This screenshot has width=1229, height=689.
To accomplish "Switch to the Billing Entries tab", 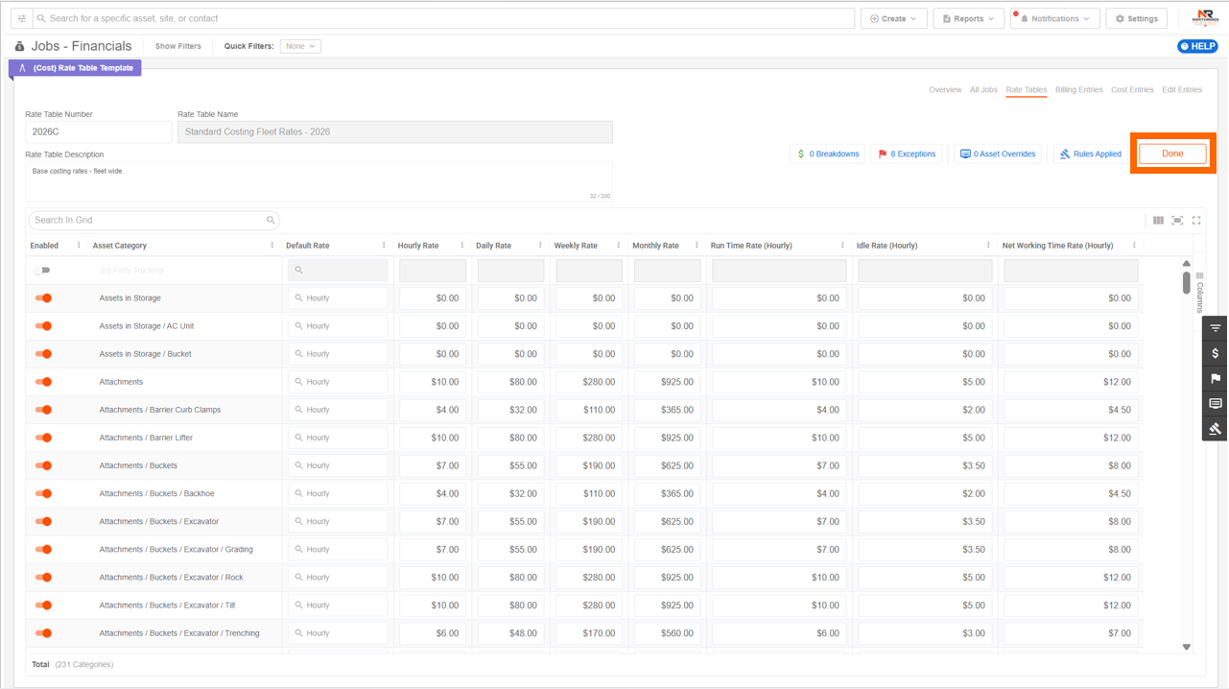I will pos(1079,90).
